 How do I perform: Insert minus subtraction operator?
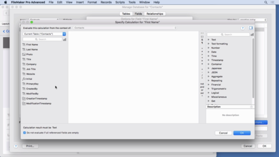coord(202,72)
